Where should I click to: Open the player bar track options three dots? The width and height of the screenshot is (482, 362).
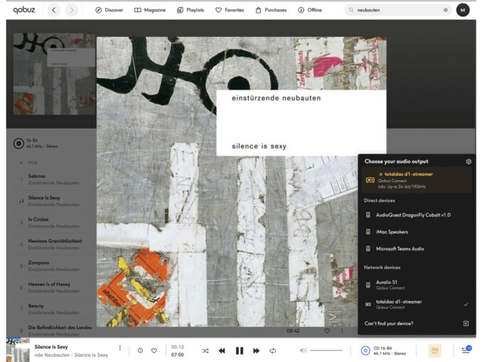tap(120, 348)
